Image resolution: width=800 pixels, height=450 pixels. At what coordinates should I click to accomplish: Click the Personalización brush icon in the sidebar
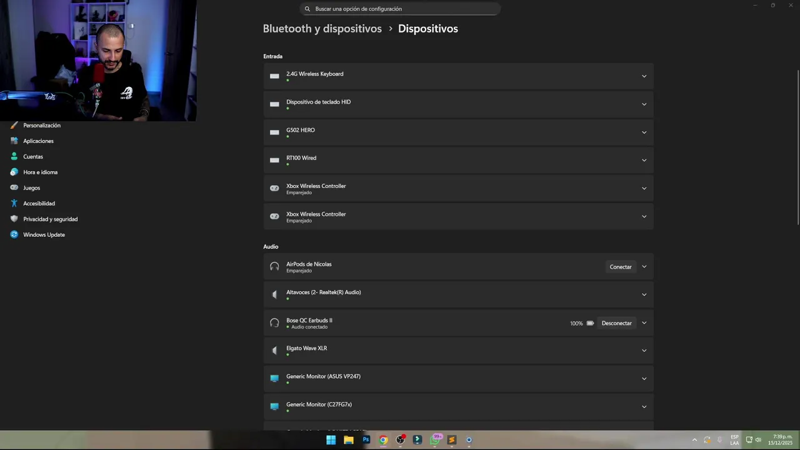[14, 125]
